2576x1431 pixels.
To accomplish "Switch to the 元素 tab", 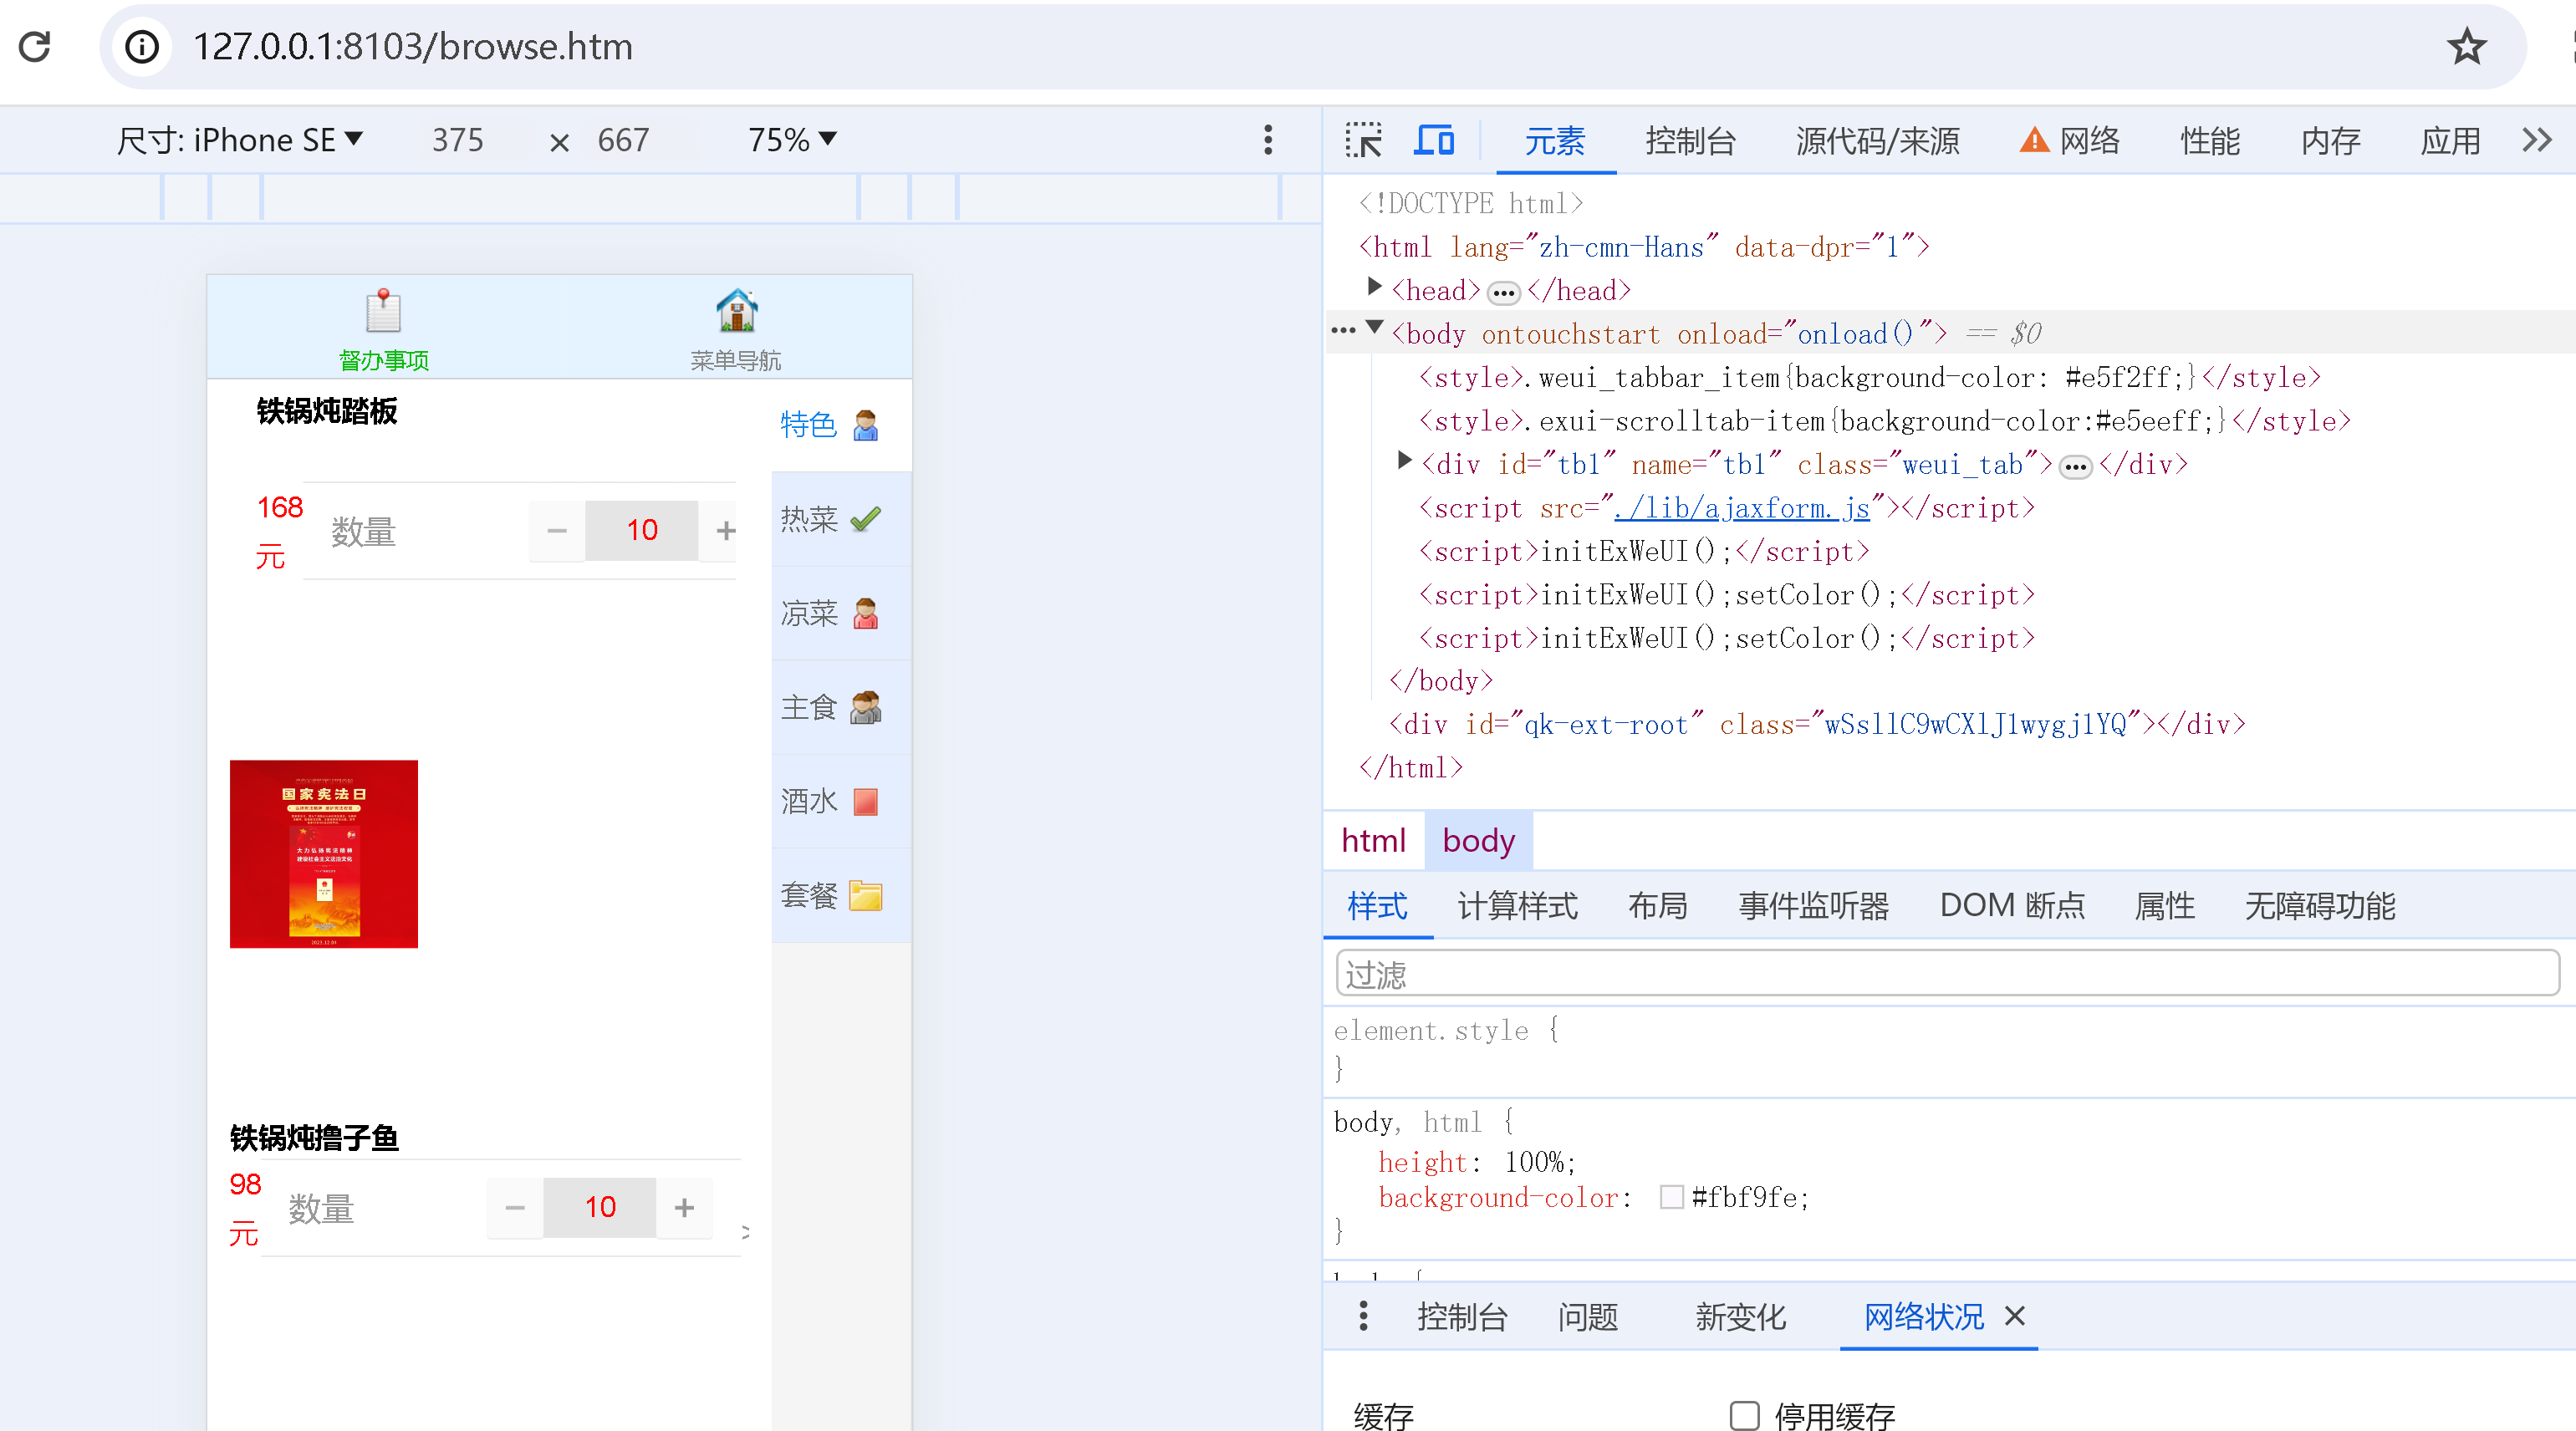I will pos(1555,141).
